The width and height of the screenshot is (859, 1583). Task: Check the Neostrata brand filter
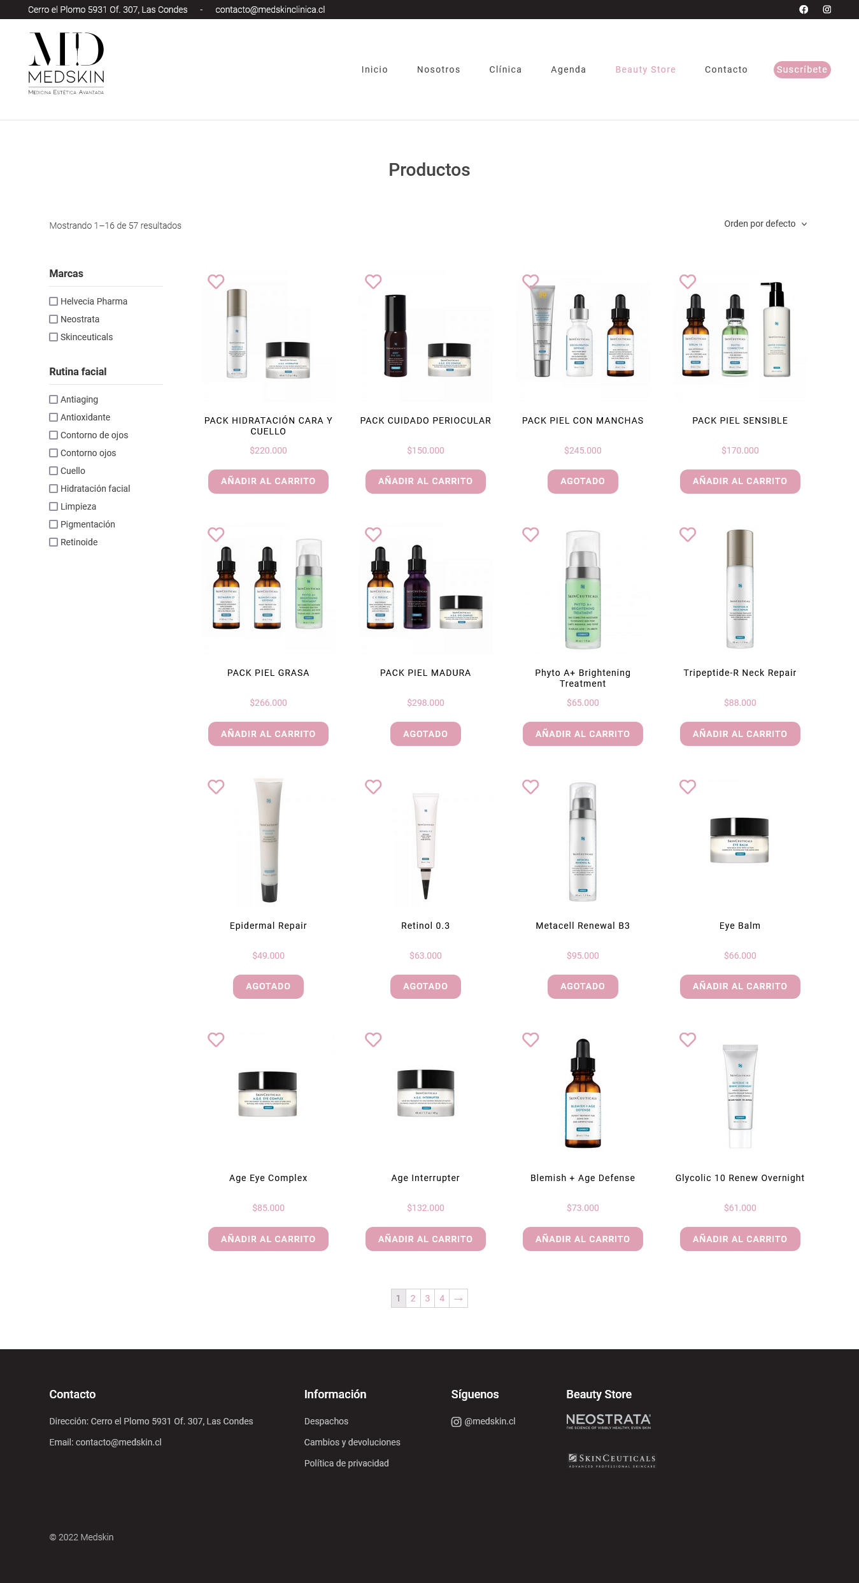click(x=53, y=319)
